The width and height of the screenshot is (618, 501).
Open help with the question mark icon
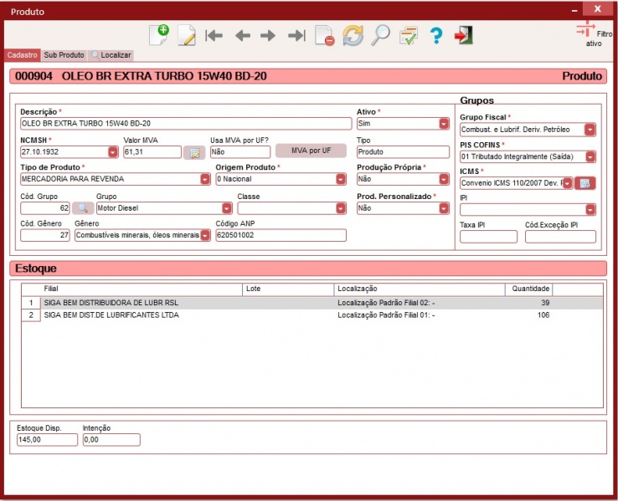coord(436,35)
